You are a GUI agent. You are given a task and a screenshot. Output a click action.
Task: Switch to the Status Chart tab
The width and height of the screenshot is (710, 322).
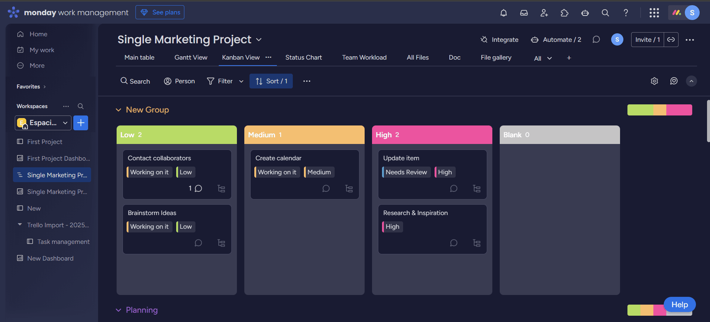303,57
